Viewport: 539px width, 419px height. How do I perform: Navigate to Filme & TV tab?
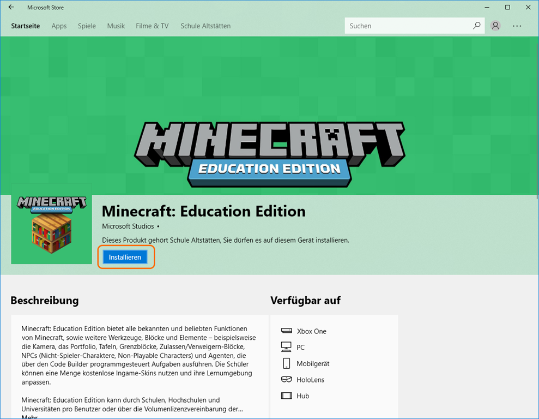(x=152, y=26)
